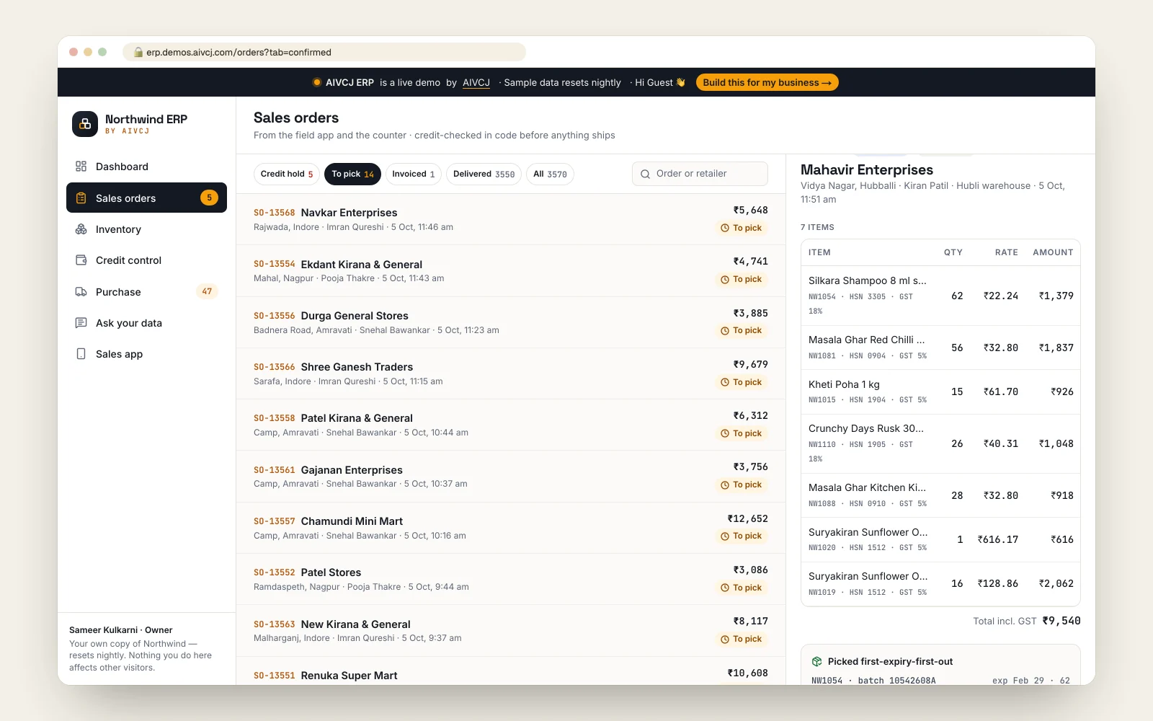This screenshot has height=721, width=1153.
Task: Follow the AIVCJ link in banner
Action: pyautogui.click(x=476, y=82)
